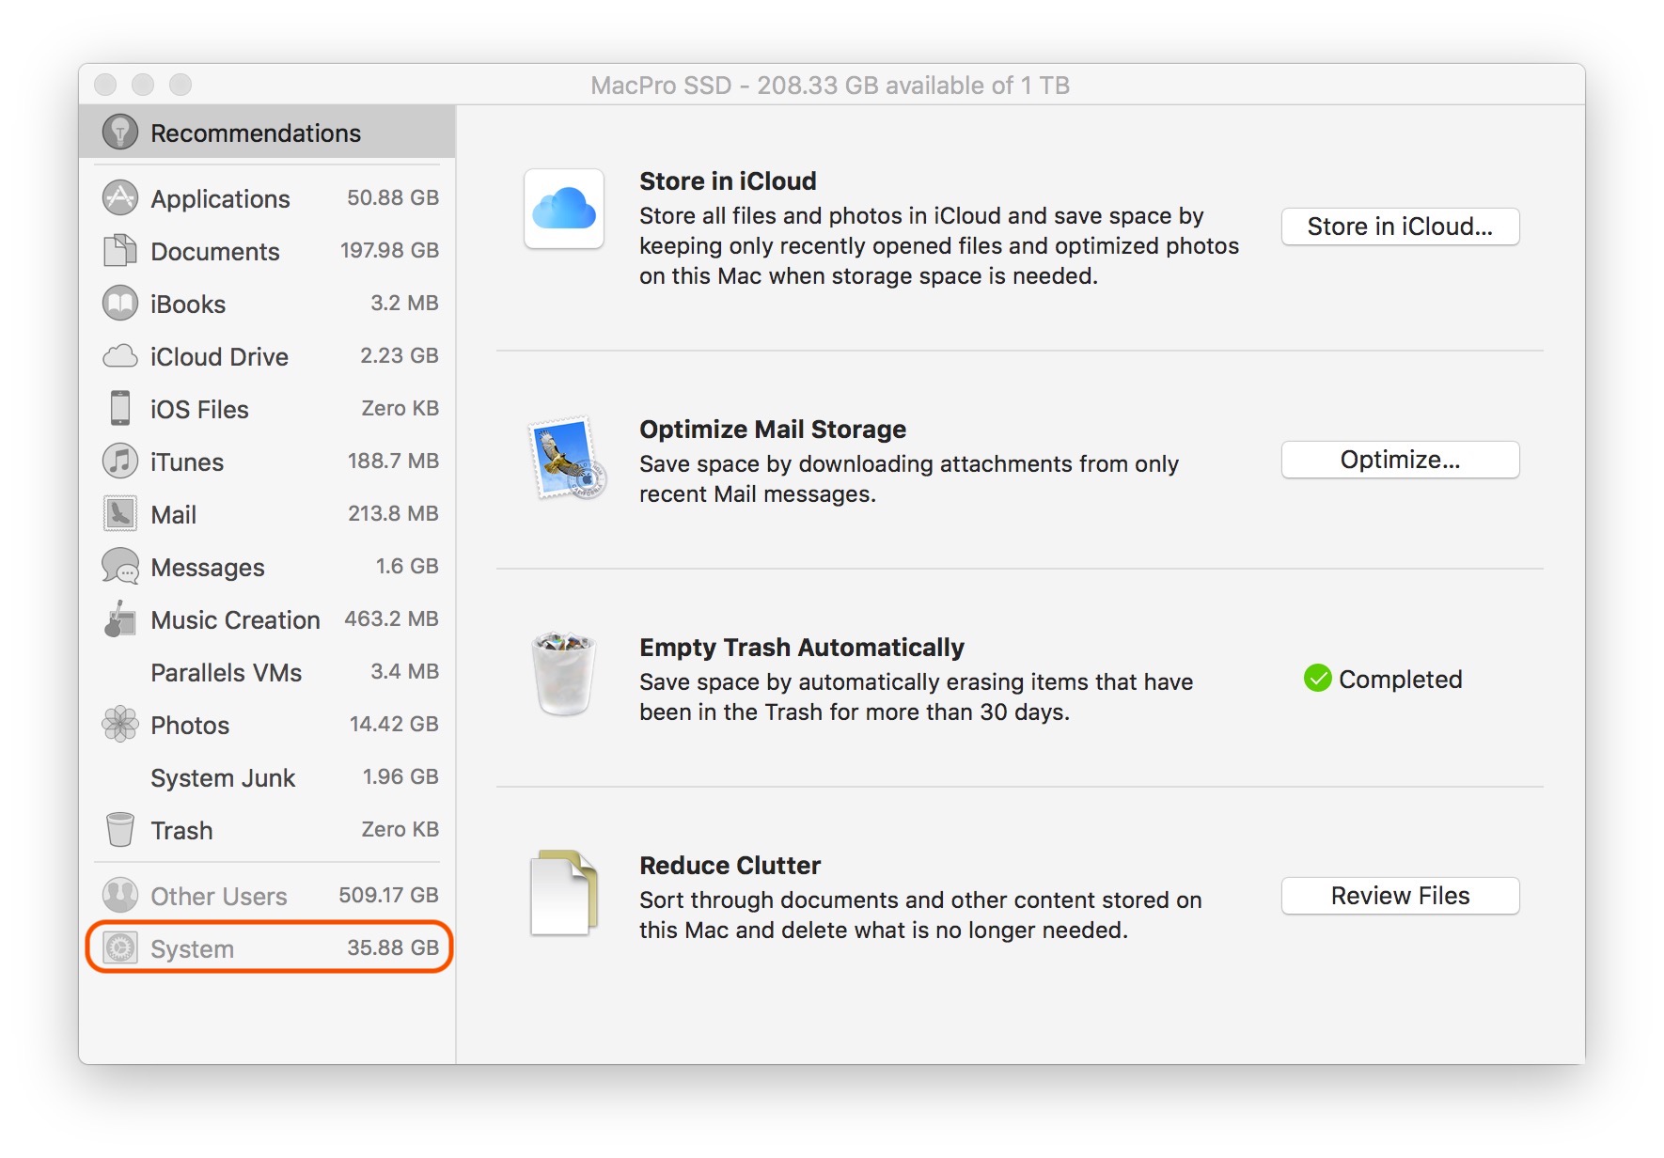Screen dimensions: 1664x1158
Task: Select the iCloud Drive label
Action: click(x=219, y=356)
